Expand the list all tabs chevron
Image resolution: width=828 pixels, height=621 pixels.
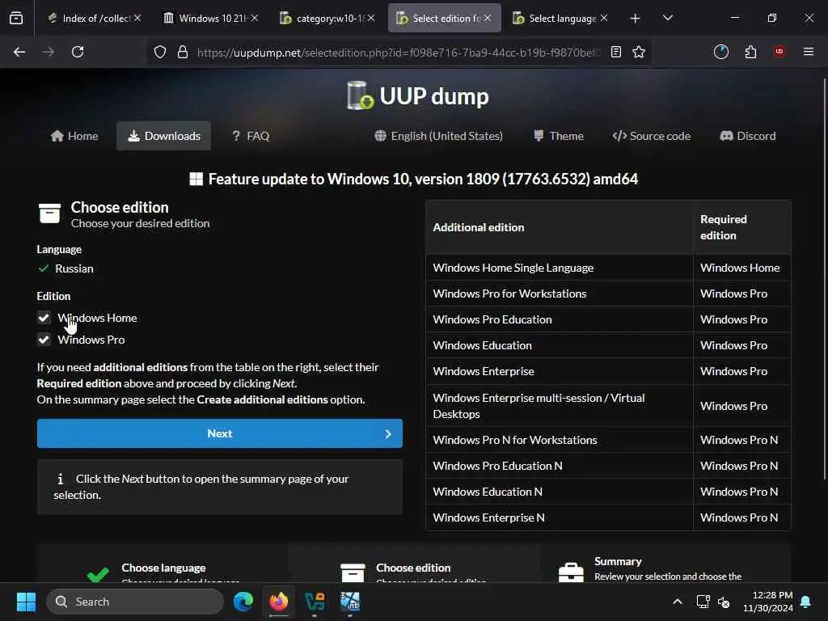coord(667,18)
